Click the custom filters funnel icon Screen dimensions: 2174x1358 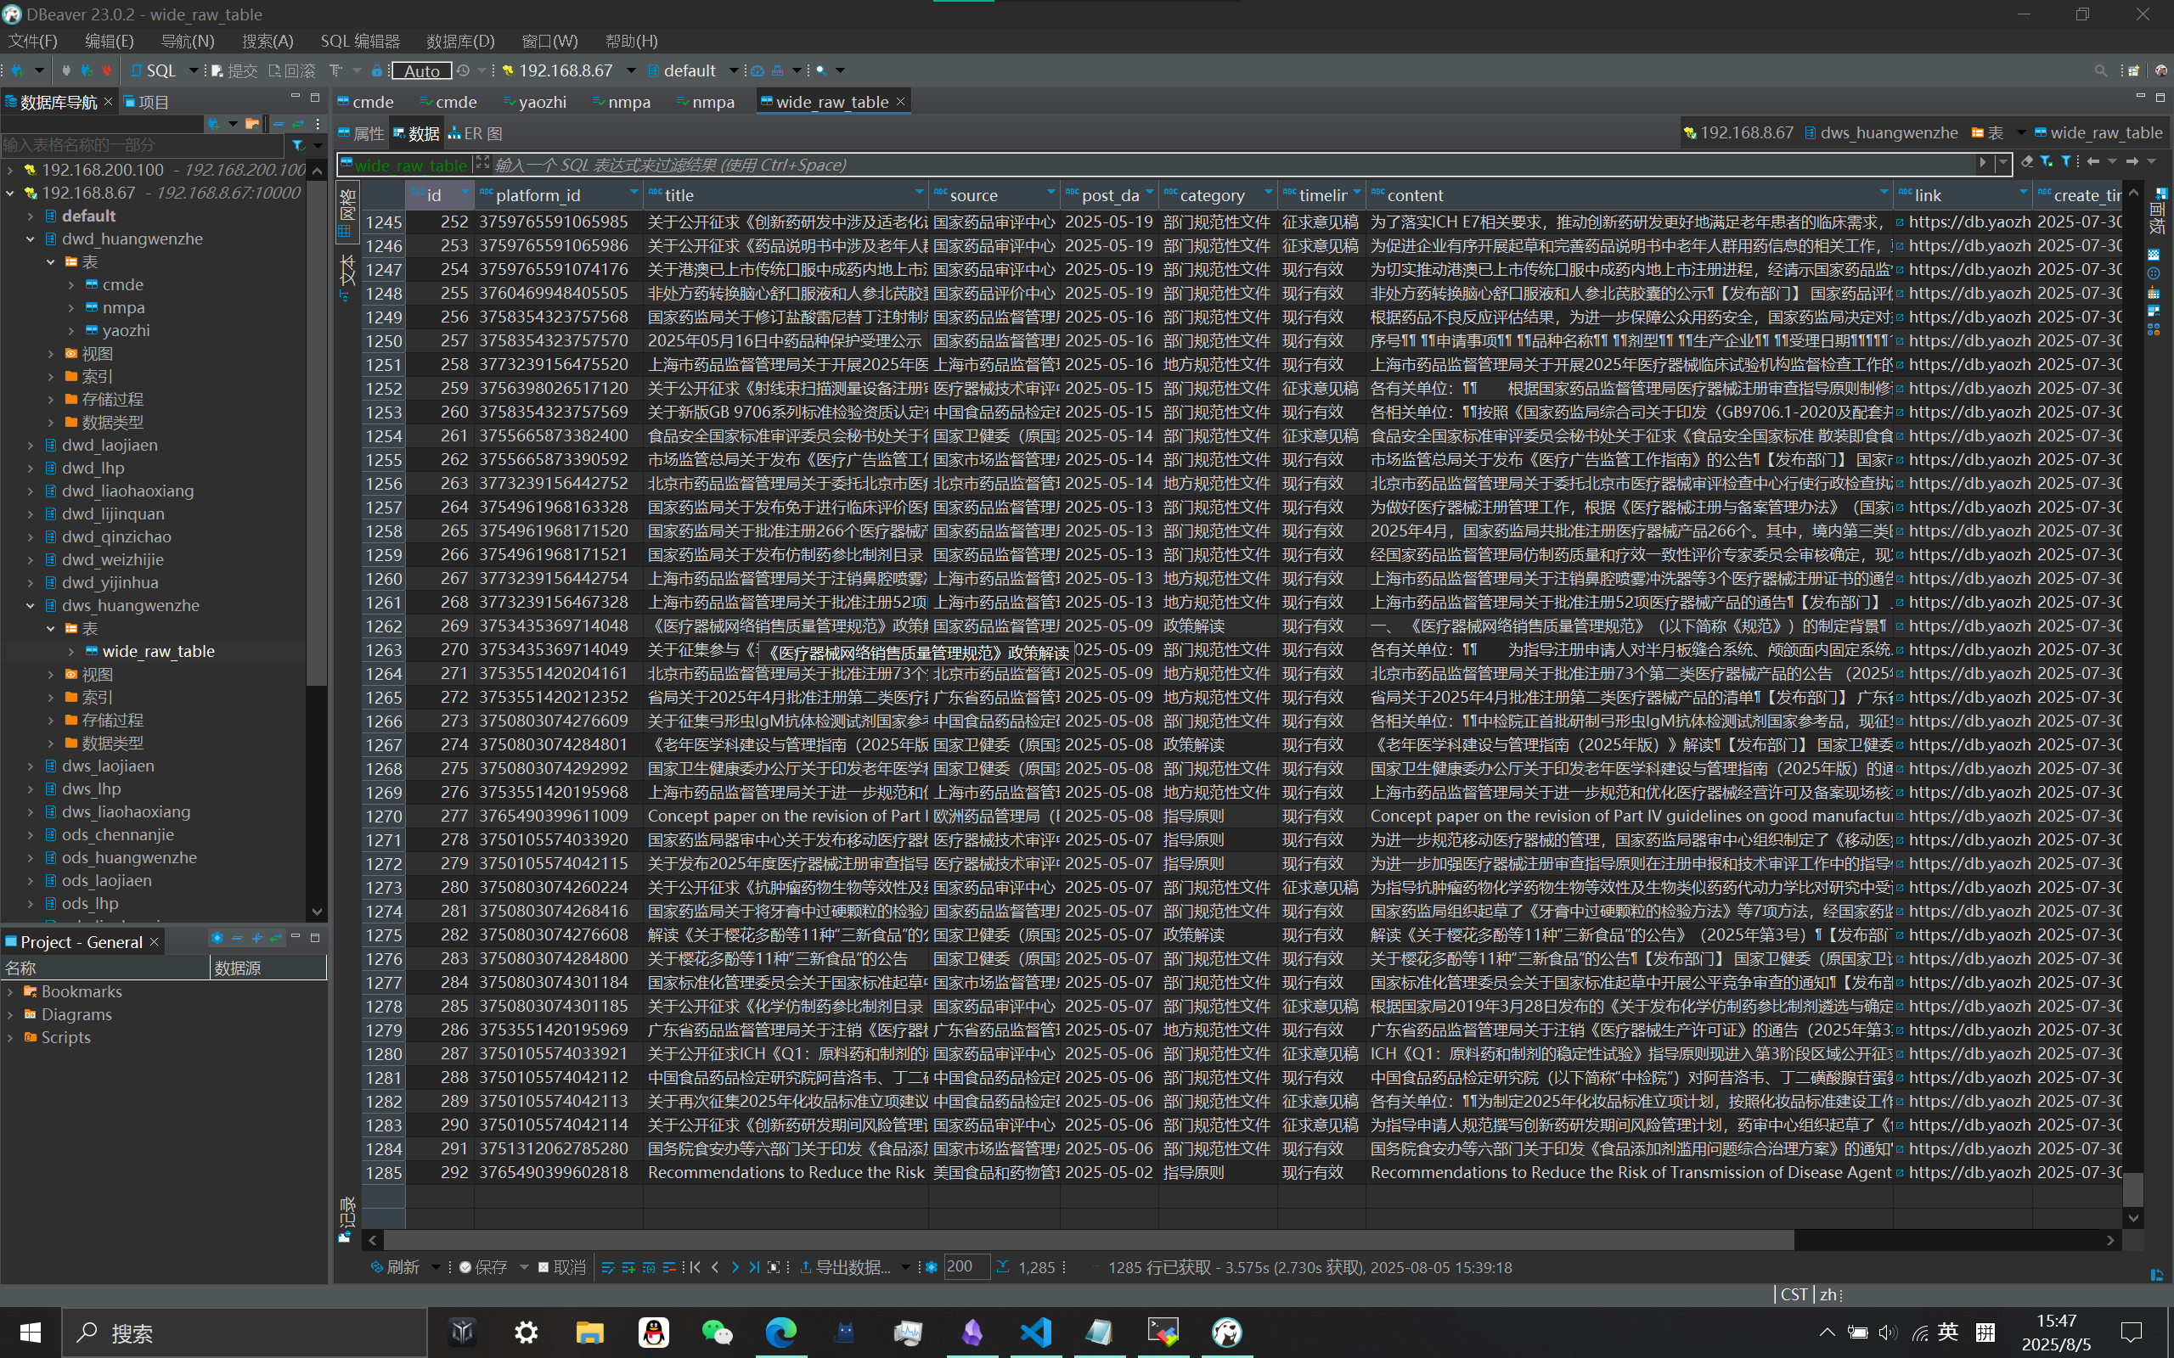coord(2067,161)
